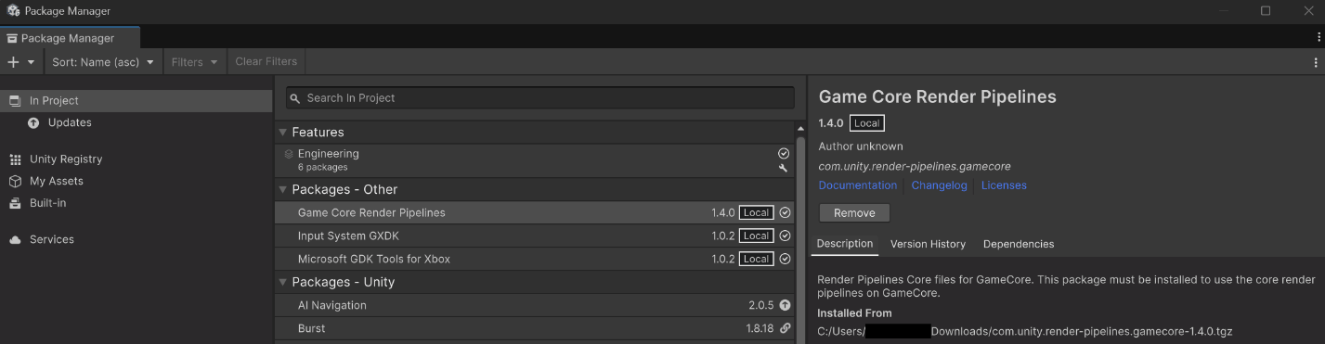Click the Local tag on Input System GXDK row
This screenshot has height=344, width=1325.
(x=756, y=236)
